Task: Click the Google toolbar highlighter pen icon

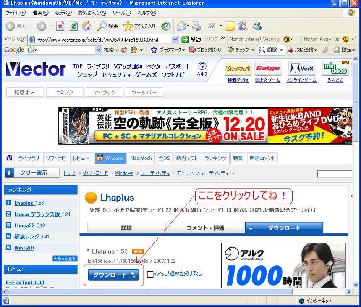Action: [325, 50]
